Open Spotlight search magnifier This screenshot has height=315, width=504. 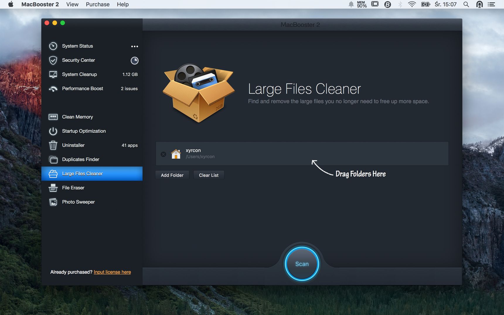tap(466, 4)
